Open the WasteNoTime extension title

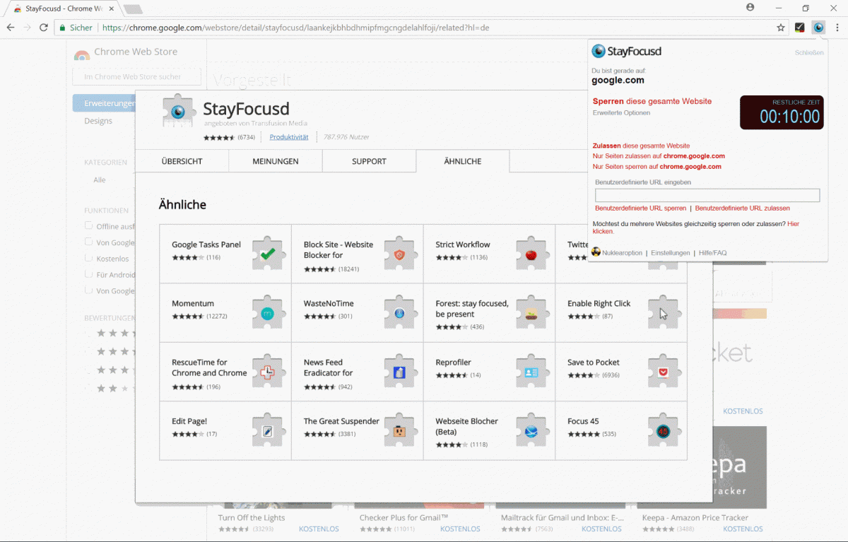point(329,303)
